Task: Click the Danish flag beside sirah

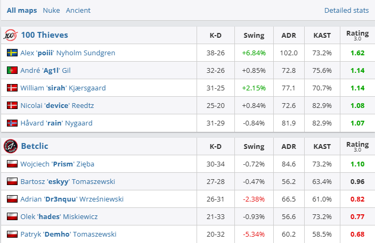Action: tap(12, 88)
